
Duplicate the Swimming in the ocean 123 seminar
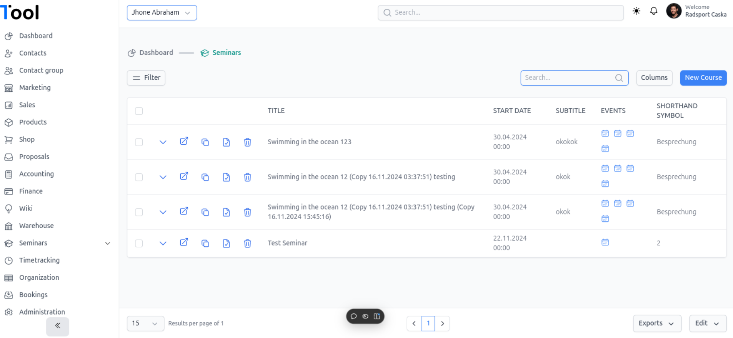coord(205,142)
